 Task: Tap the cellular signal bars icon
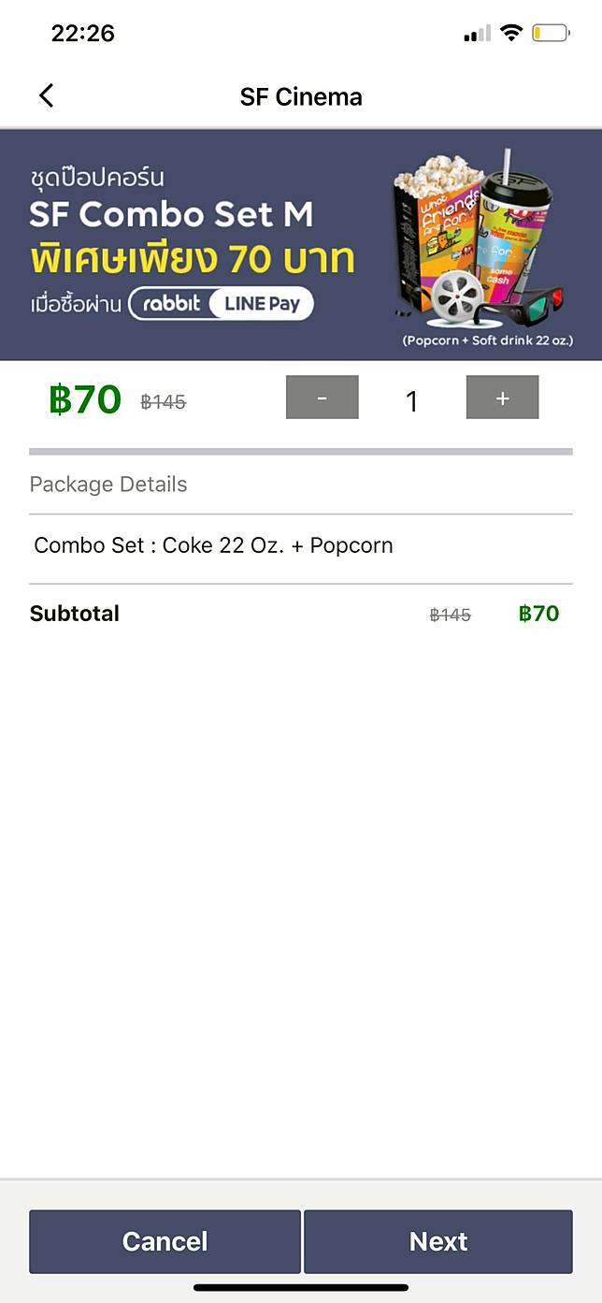[x=477, y=35]
